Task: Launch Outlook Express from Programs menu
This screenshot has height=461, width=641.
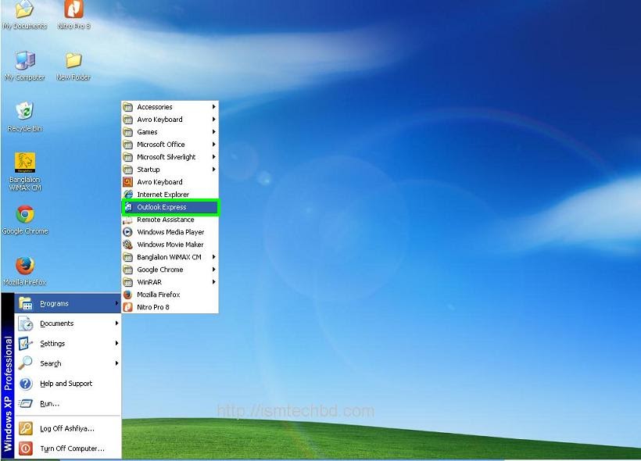Action: (170, 207)
